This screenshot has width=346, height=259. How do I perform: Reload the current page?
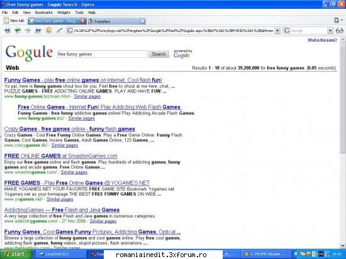(49, 30)
